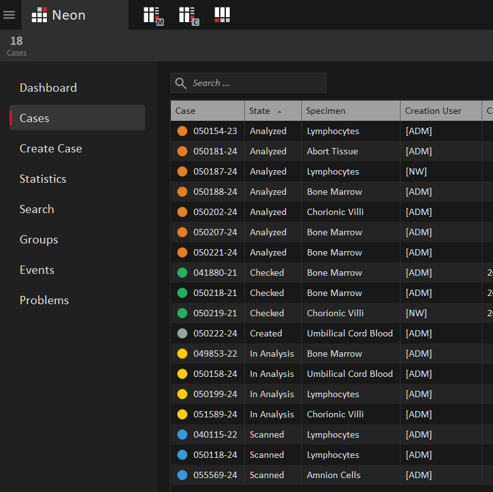Open the hamburger menu
Viewport: 493px width, 492px height.
pos(9,15)
